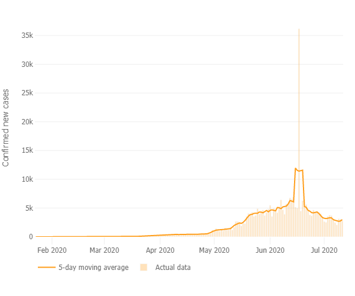This screenshot has height=296, width=355.
Task: Click the Actual data legend color swatch
Action: pyautogui.click(x=144, y=268)
